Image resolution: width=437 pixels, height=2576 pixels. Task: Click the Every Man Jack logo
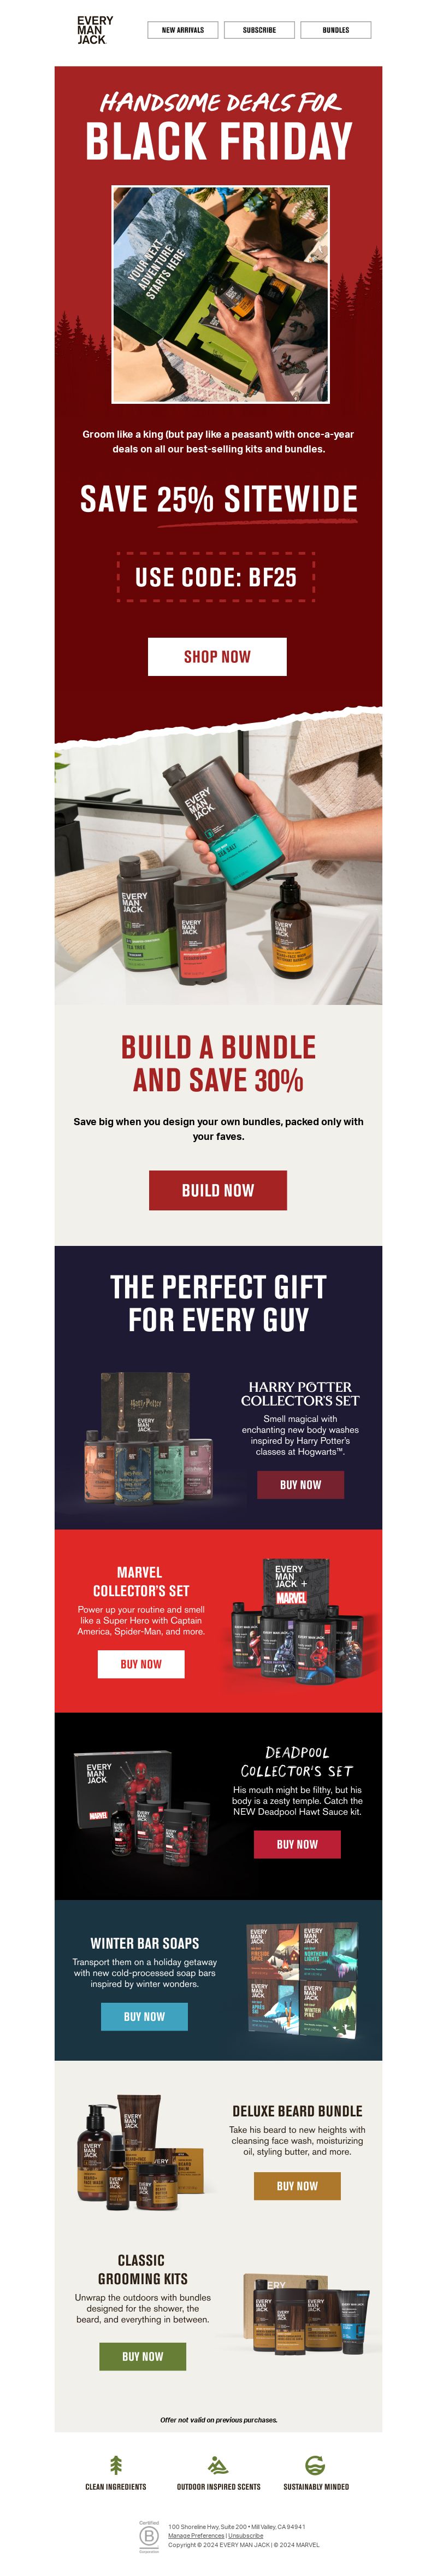point(95,30)
